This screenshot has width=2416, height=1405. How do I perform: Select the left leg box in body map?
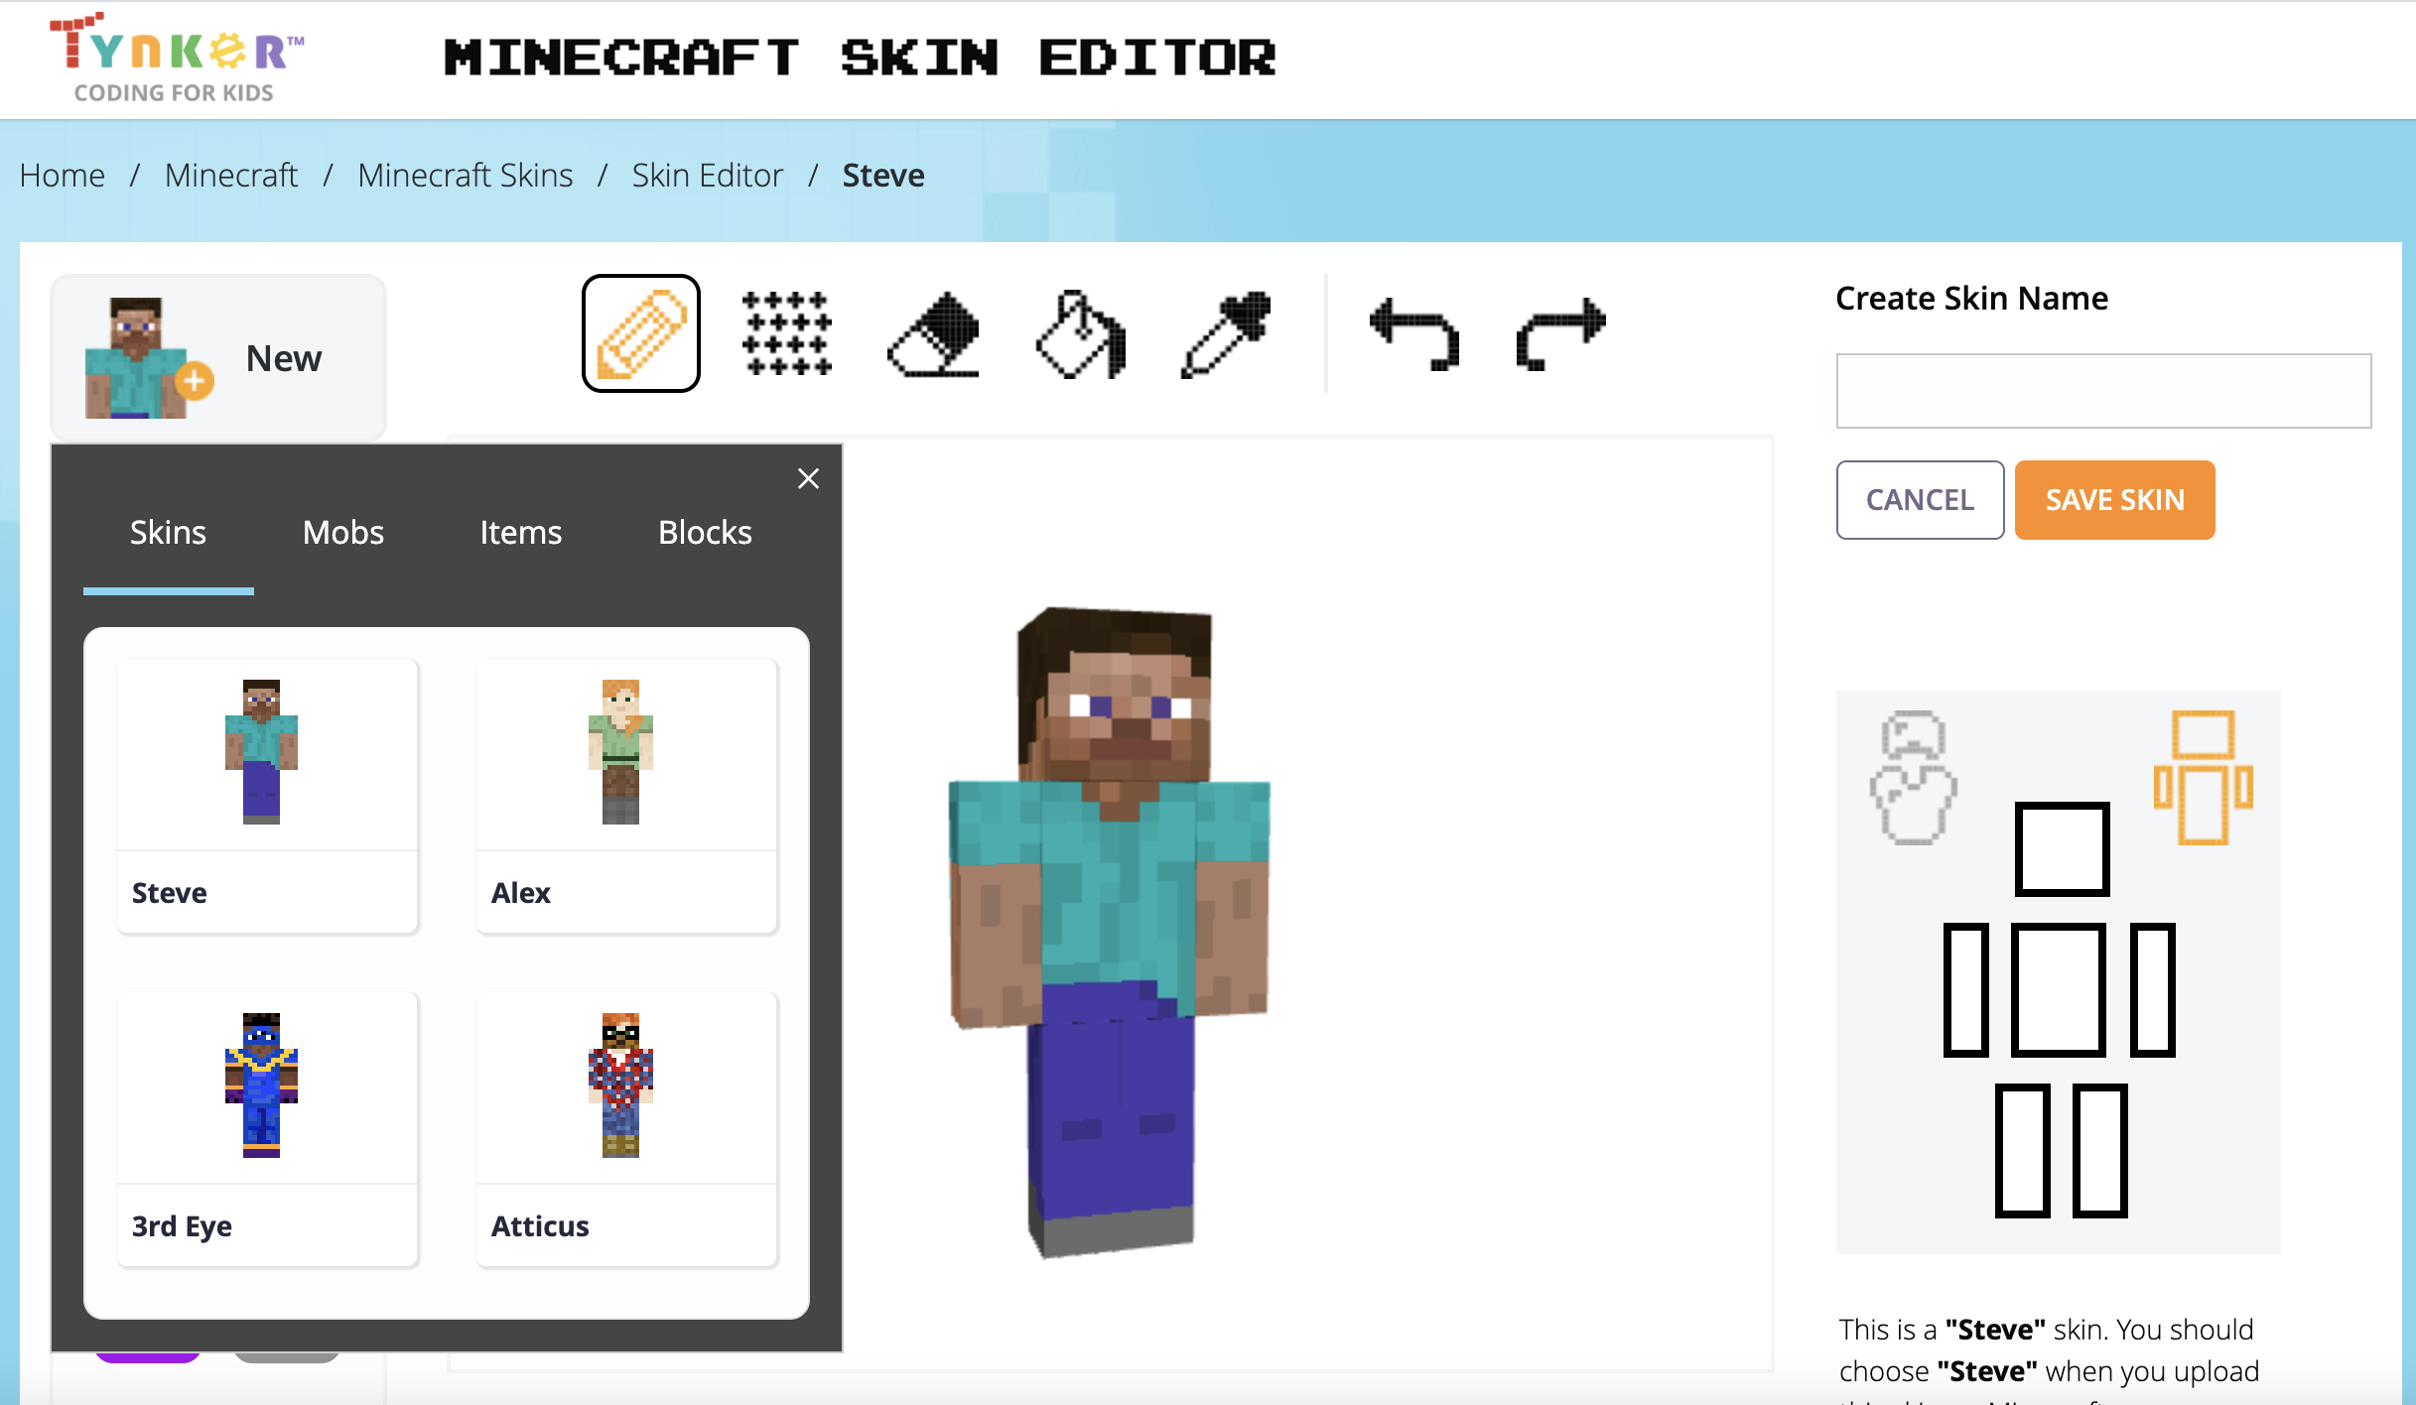pyautogui.click(x=2023, y=1150)
